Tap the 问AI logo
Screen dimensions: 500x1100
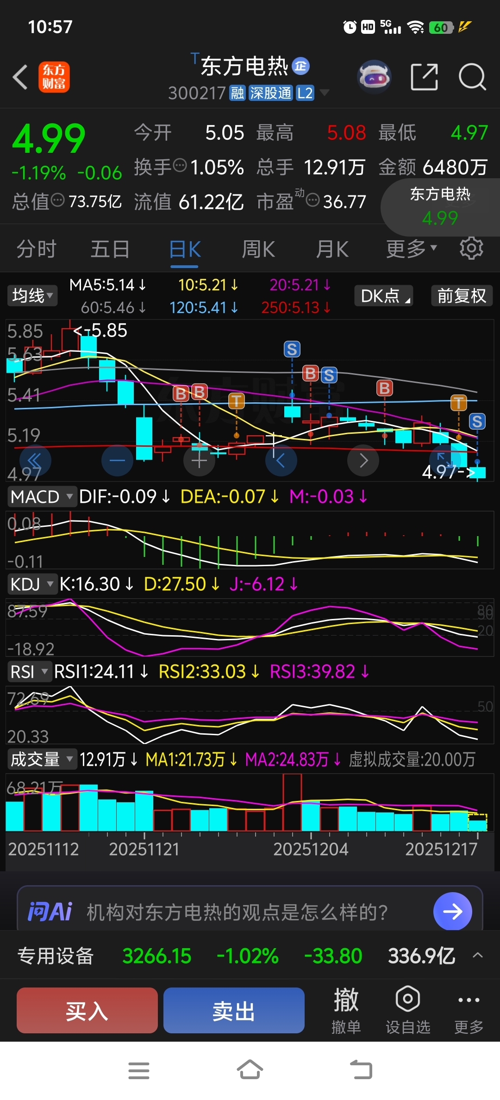(x=50, y=912)
